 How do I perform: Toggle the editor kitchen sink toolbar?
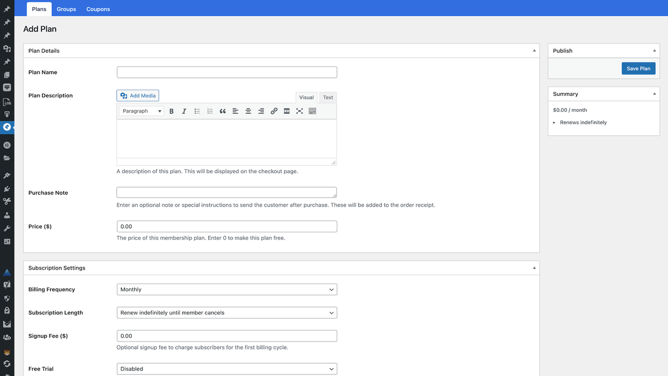pos(312,111)
